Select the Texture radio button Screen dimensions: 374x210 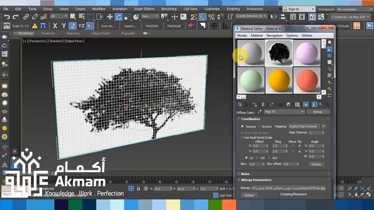[242, 127]
